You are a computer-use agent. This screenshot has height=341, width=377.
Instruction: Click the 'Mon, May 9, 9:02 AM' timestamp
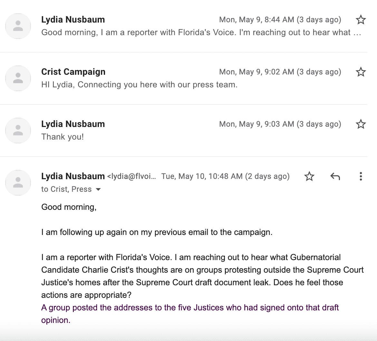click(x=280, y=72)
